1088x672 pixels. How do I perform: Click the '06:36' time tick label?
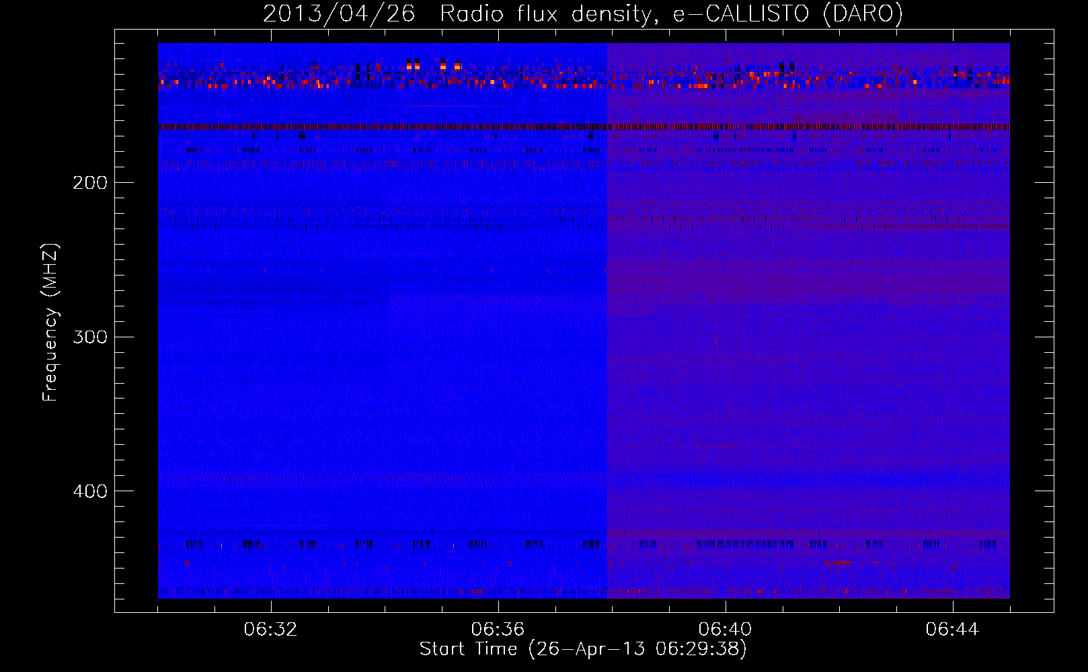(498, 630)
